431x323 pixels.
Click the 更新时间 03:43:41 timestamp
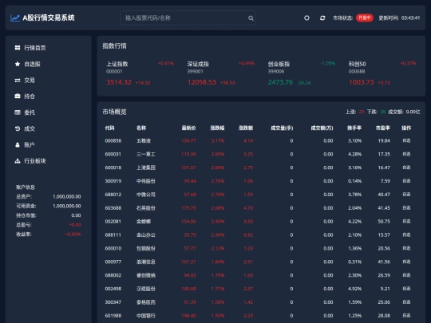(x=411, y=18)
